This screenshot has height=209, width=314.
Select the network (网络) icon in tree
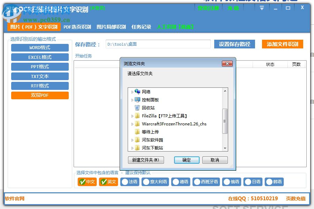(x=137, y=92)
